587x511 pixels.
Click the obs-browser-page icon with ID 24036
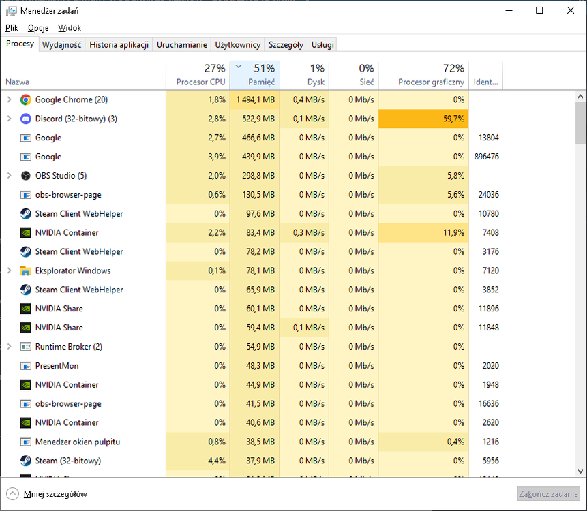coord(25,195)
